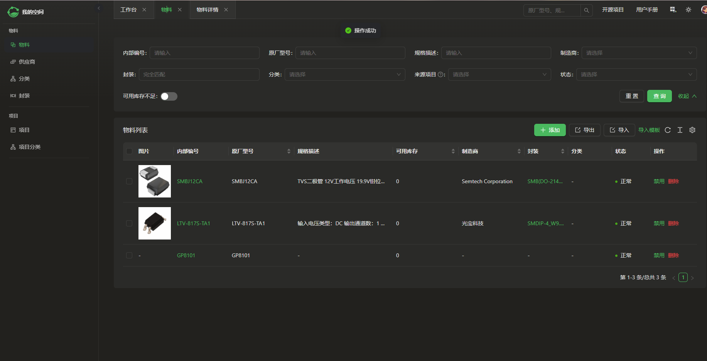The width and height of the screenshot is (707, 361).
Task: Collapse the sidebar with arrow icon
Action: pos(99,8)
